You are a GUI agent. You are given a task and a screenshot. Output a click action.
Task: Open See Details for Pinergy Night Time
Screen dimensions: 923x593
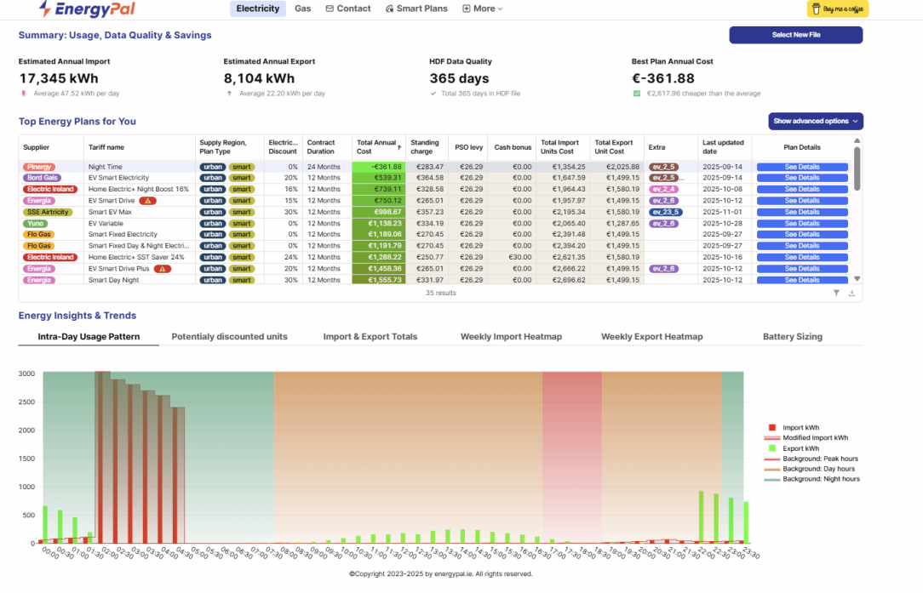pos(802,167)
